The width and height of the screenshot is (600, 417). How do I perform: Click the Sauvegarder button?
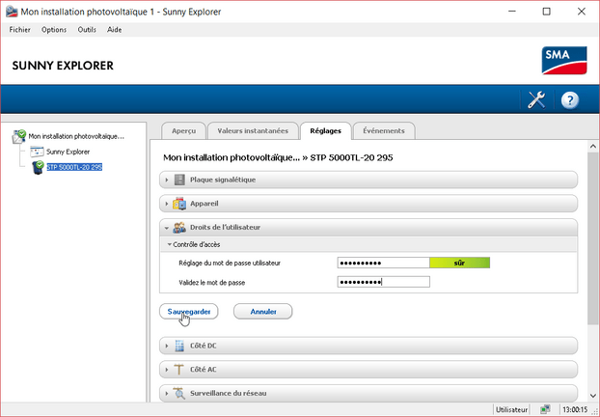point(189,312)
